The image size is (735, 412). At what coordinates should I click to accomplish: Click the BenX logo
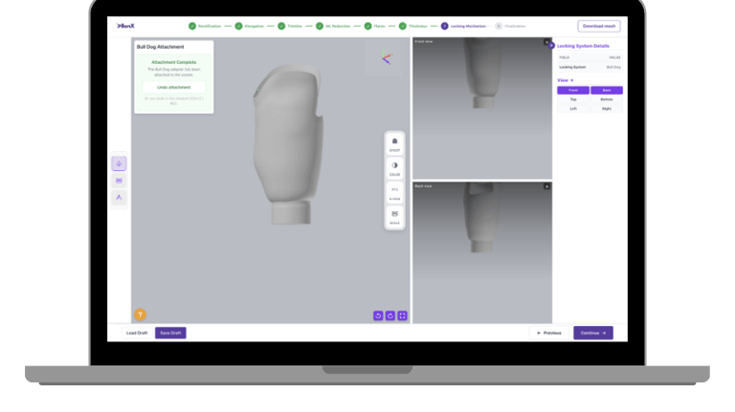pyautogui.click(x=125, y=26)
